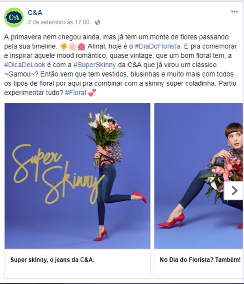This screenshot has height=284, width=244.
Task: Open the #Floral hashtag
Action: pos(76,93)
